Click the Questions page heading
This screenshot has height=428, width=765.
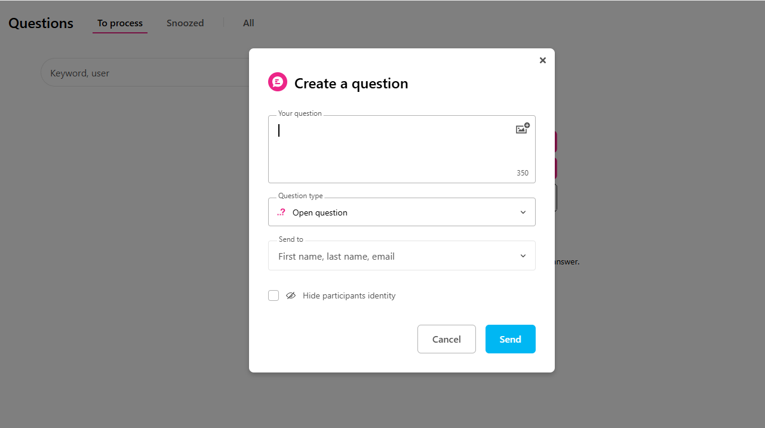pos(41,23)
